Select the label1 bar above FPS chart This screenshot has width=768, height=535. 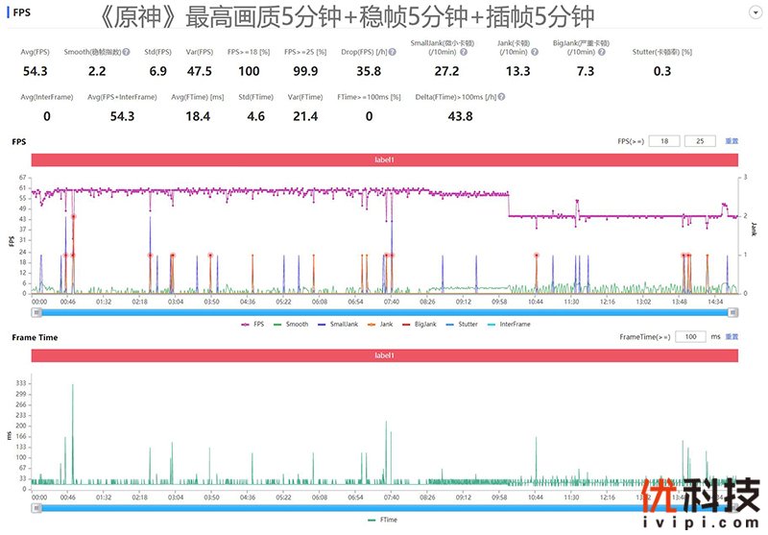point(385,159)
